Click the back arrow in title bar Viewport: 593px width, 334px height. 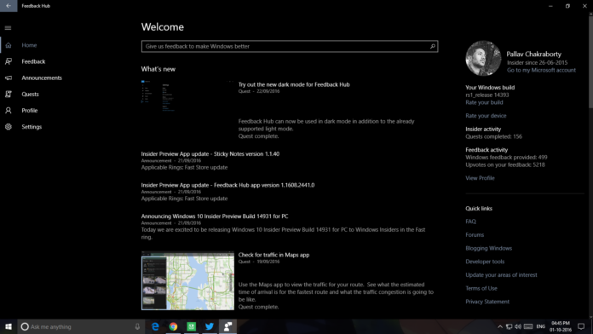pos(9,6)
